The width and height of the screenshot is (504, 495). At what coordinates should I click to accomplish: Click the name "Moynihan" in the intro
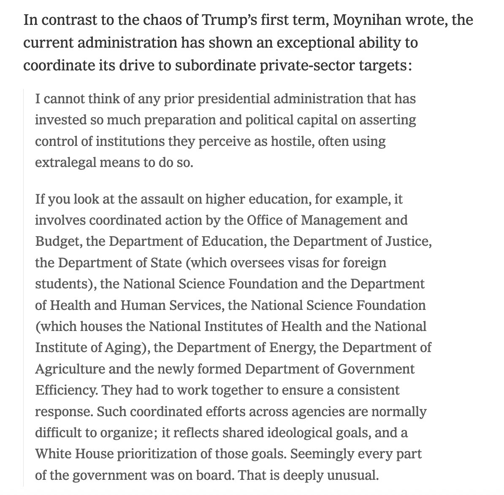point(366,20)
